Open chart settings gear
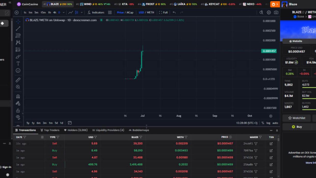This screenshot has height=178, width=316. tap(269, 12)
